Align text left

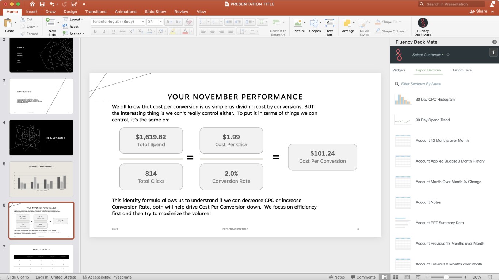[x=203, y=31]
